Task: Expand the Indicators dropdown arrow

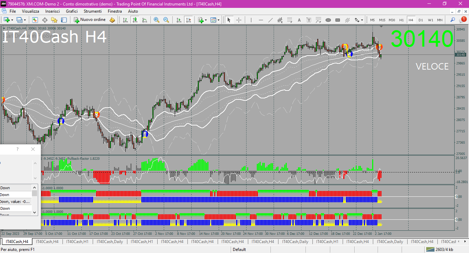Action: [x=206, y=20]
